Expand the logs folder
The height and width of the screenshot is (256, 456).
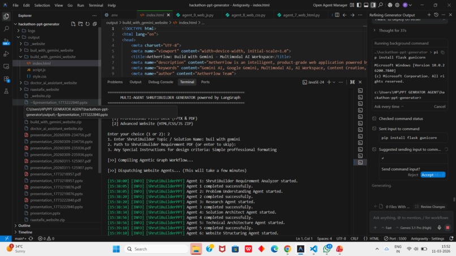18,31
